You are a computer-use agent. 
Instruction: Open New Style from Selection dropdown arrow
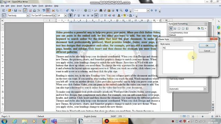[x=206, y=29]
